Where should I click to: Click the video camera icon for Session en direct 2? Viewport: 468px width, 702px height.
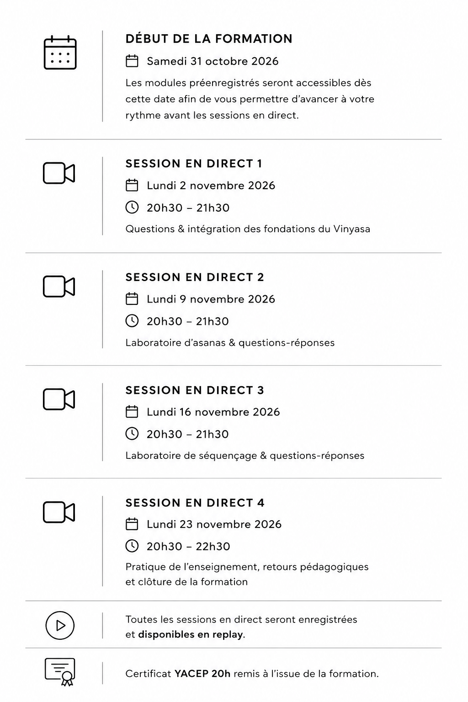(x=59, y=287)
